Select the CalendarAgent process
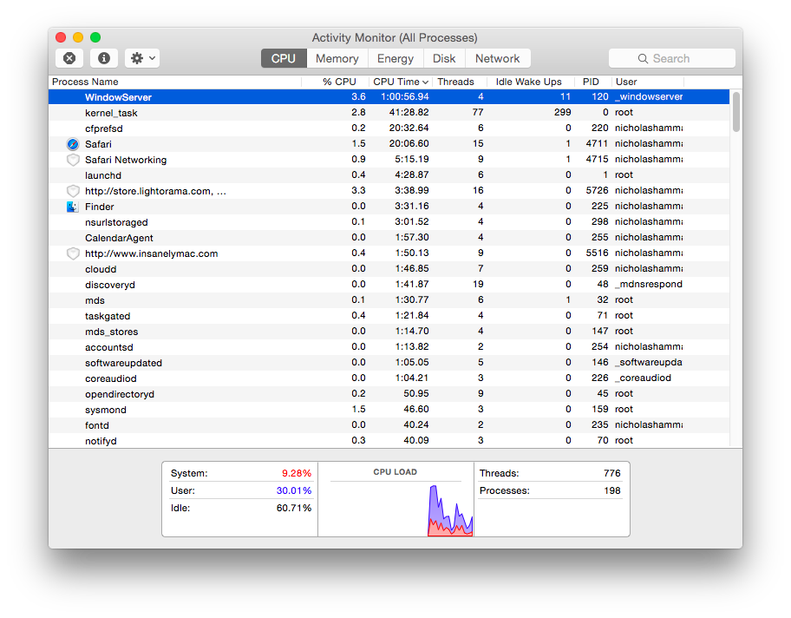Image resolution: width=791 pixels, height=618 pixels. pos(389,238)
